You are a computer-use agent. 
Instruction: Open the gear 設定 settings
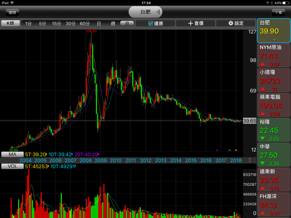tap(236, 23)
